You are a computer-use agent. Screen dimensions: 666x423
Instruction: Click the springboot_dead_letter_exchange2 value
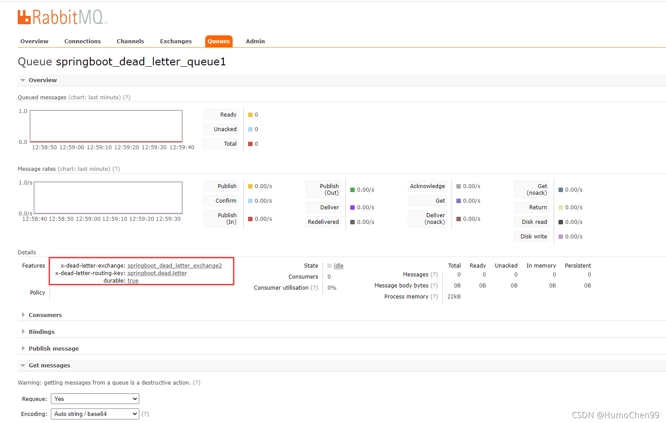[x=175, y=265]
